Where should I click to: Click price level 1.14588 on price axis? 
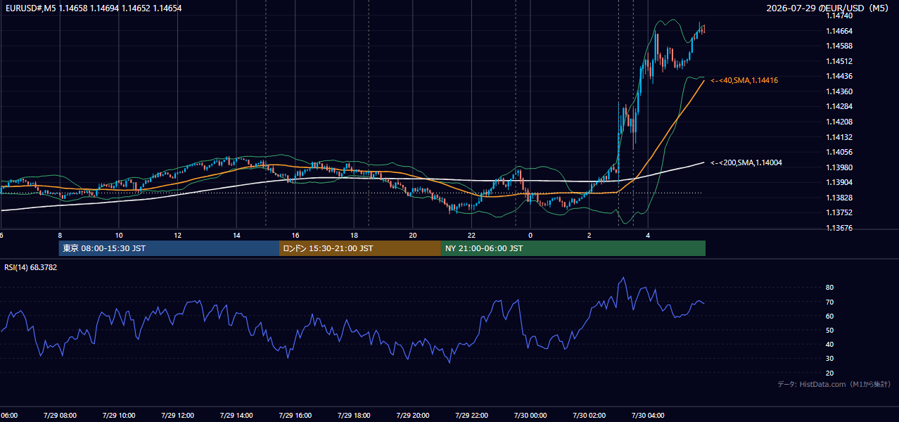[839, 46]
